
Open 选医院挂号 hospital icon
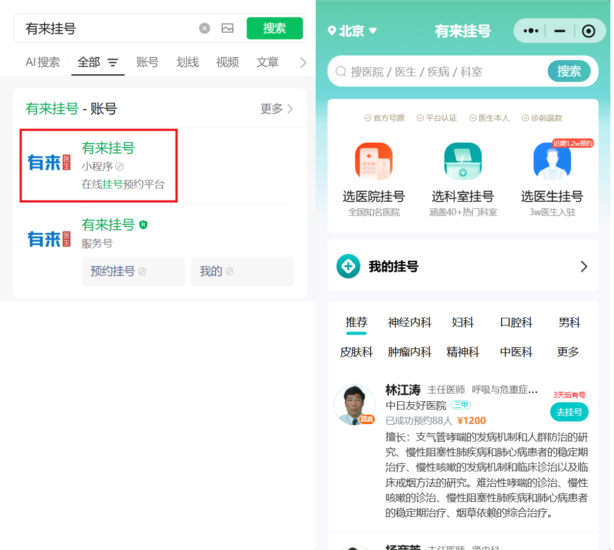coord(374,161)
